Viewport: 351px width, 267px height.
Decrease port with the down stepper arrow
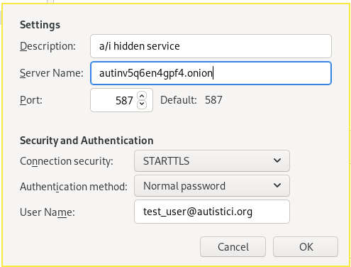pos(142,104)
